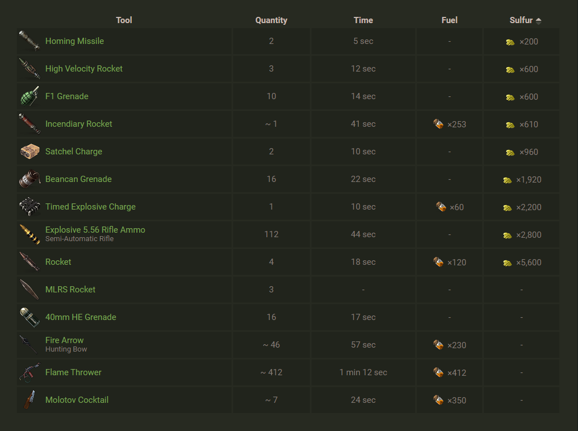Open the High Velocity Rocket link
578x431 pixels.
click(x=84, y=69)
